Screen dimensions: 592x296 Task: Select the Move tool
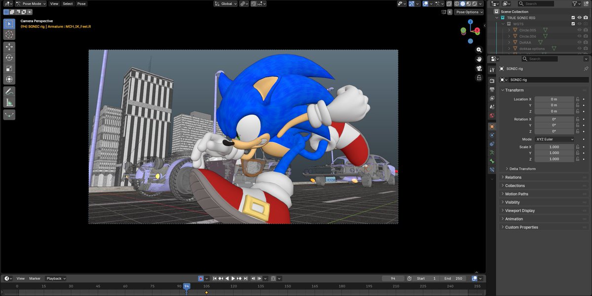[x=9, y=47]
